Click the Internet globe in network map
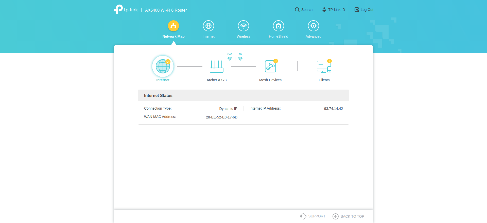This screenshot has height=223, width=487. tap(163, 66)
